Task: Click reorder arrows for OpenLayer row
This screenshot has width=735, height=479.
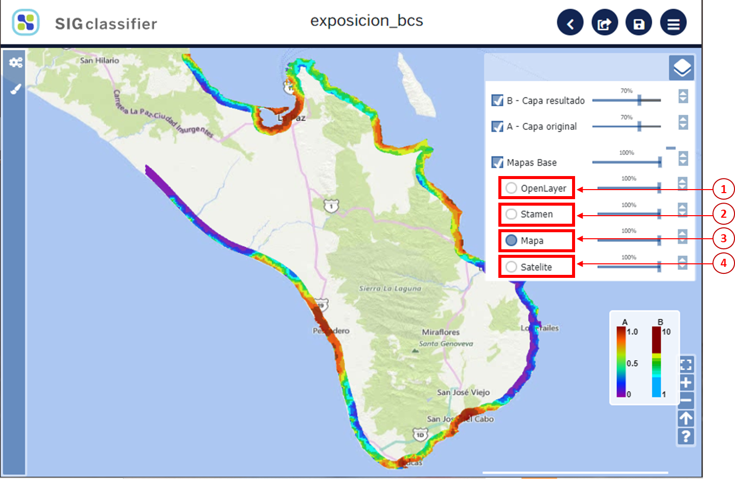Action: [x=682, y=184]
